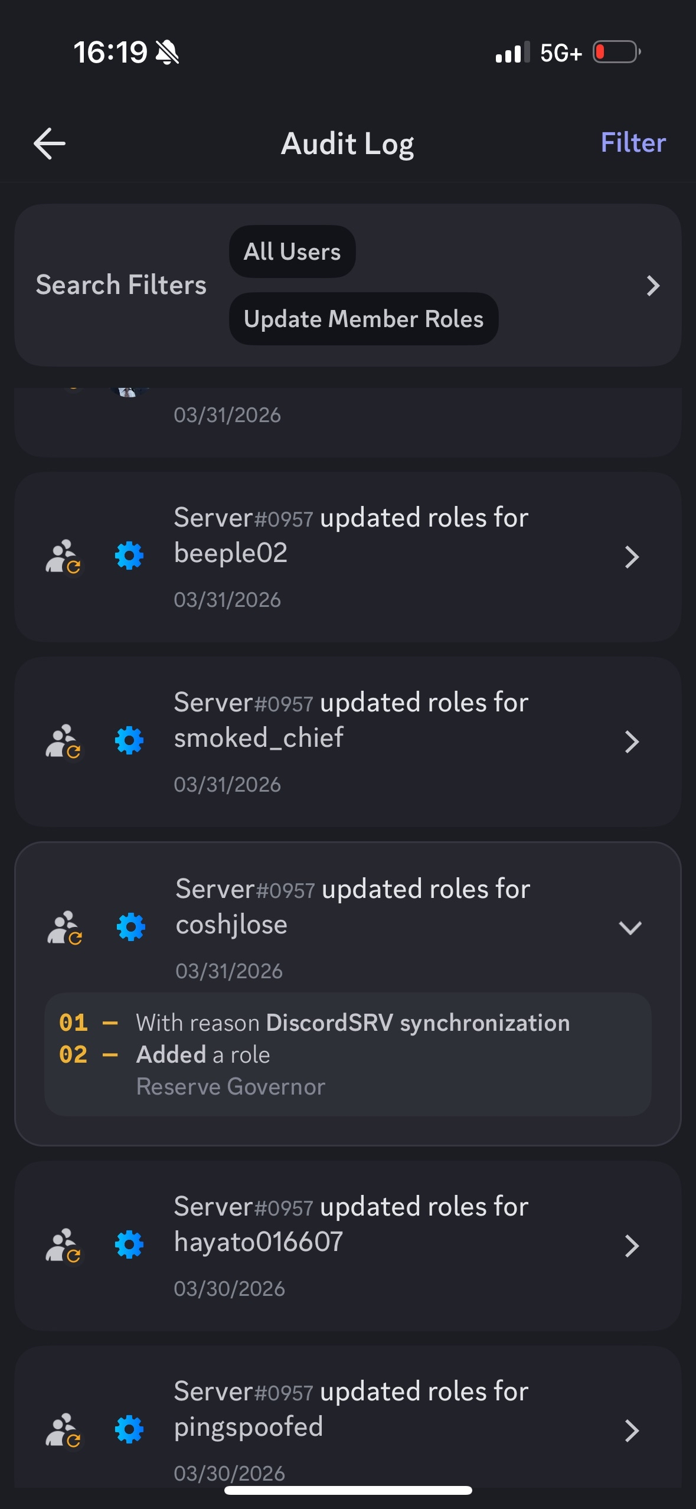Viewport: 696px width, 1509px height.
Task: Tap the battery indicator in status bar
Action: pyautogui.click(x=616, y=53)
